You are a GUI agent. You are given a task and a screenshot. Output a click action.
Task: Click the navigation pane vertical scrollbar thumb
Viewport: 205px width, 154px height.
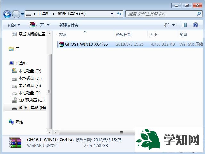49,91
